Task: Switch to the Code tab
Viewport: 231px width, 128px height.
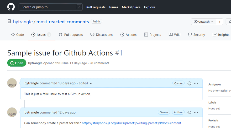Action: coord(17,35)
